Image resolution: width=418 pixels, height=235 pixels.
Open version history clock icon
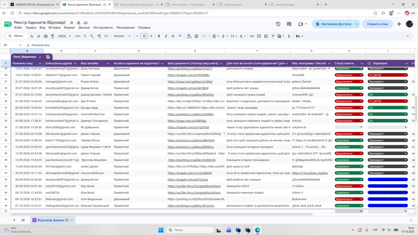pos(278,24)
